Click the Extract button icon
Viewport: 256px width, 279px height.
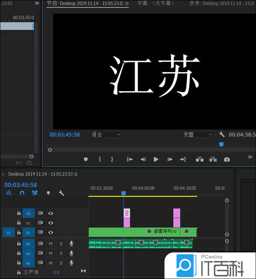[x=213, y=159]
